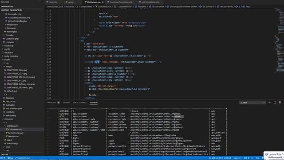Click the Laravel Mix build successful notification
Image resolution: width=284 pixels, height=160 pixels.
tap(274, 156)
